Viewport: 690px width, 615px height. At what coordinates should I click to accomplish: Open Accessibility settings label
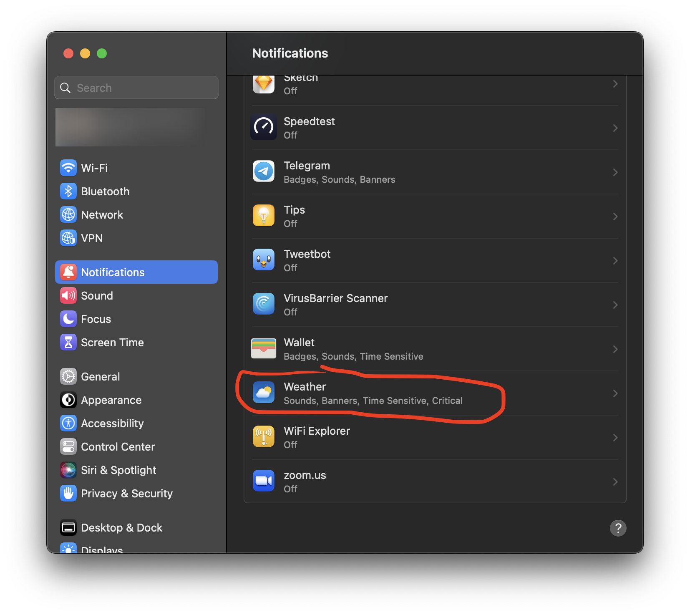pyautogui.click(x=112, y=423)
